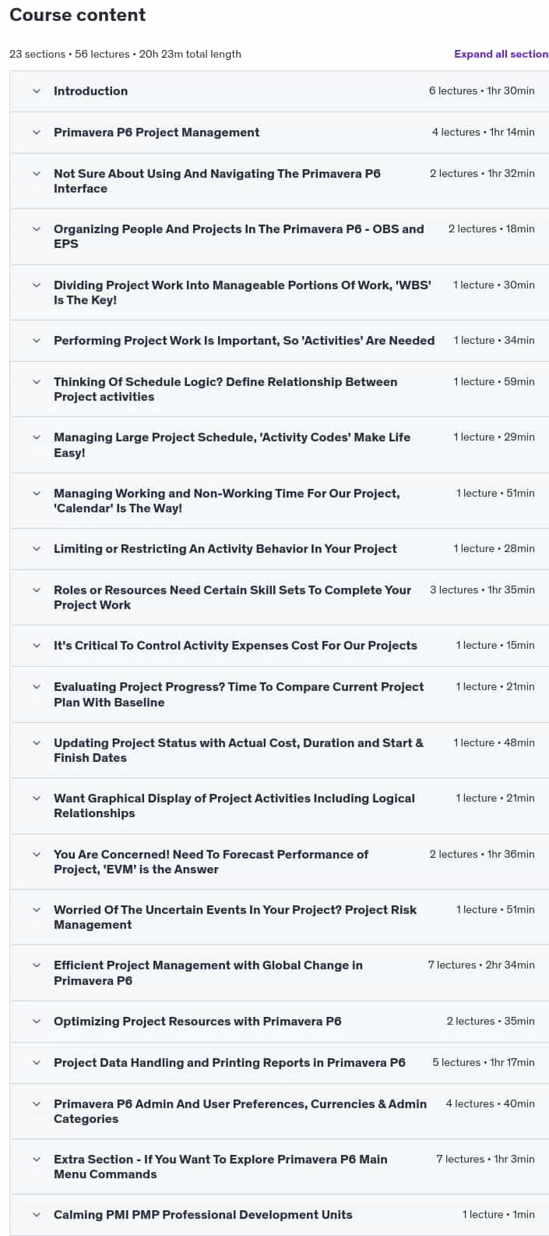This screenshot has width=549, height=1236.
Task: Expand the Introduction section chevron
Action: tap(36, 91)
